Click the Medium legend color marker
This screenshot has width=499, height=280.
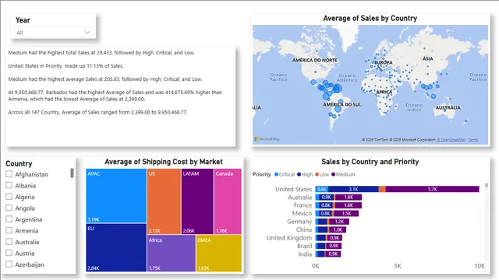coord(333,174)
